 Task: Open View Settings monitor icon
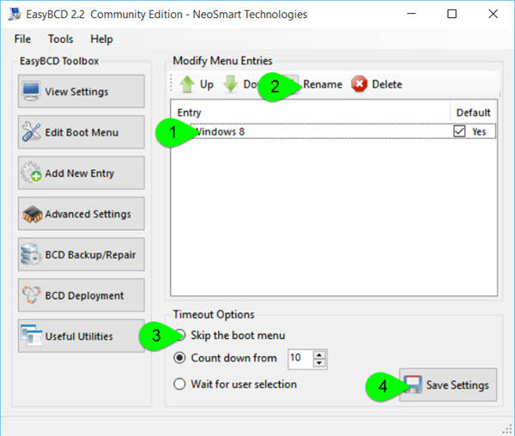tap(31, 91)
